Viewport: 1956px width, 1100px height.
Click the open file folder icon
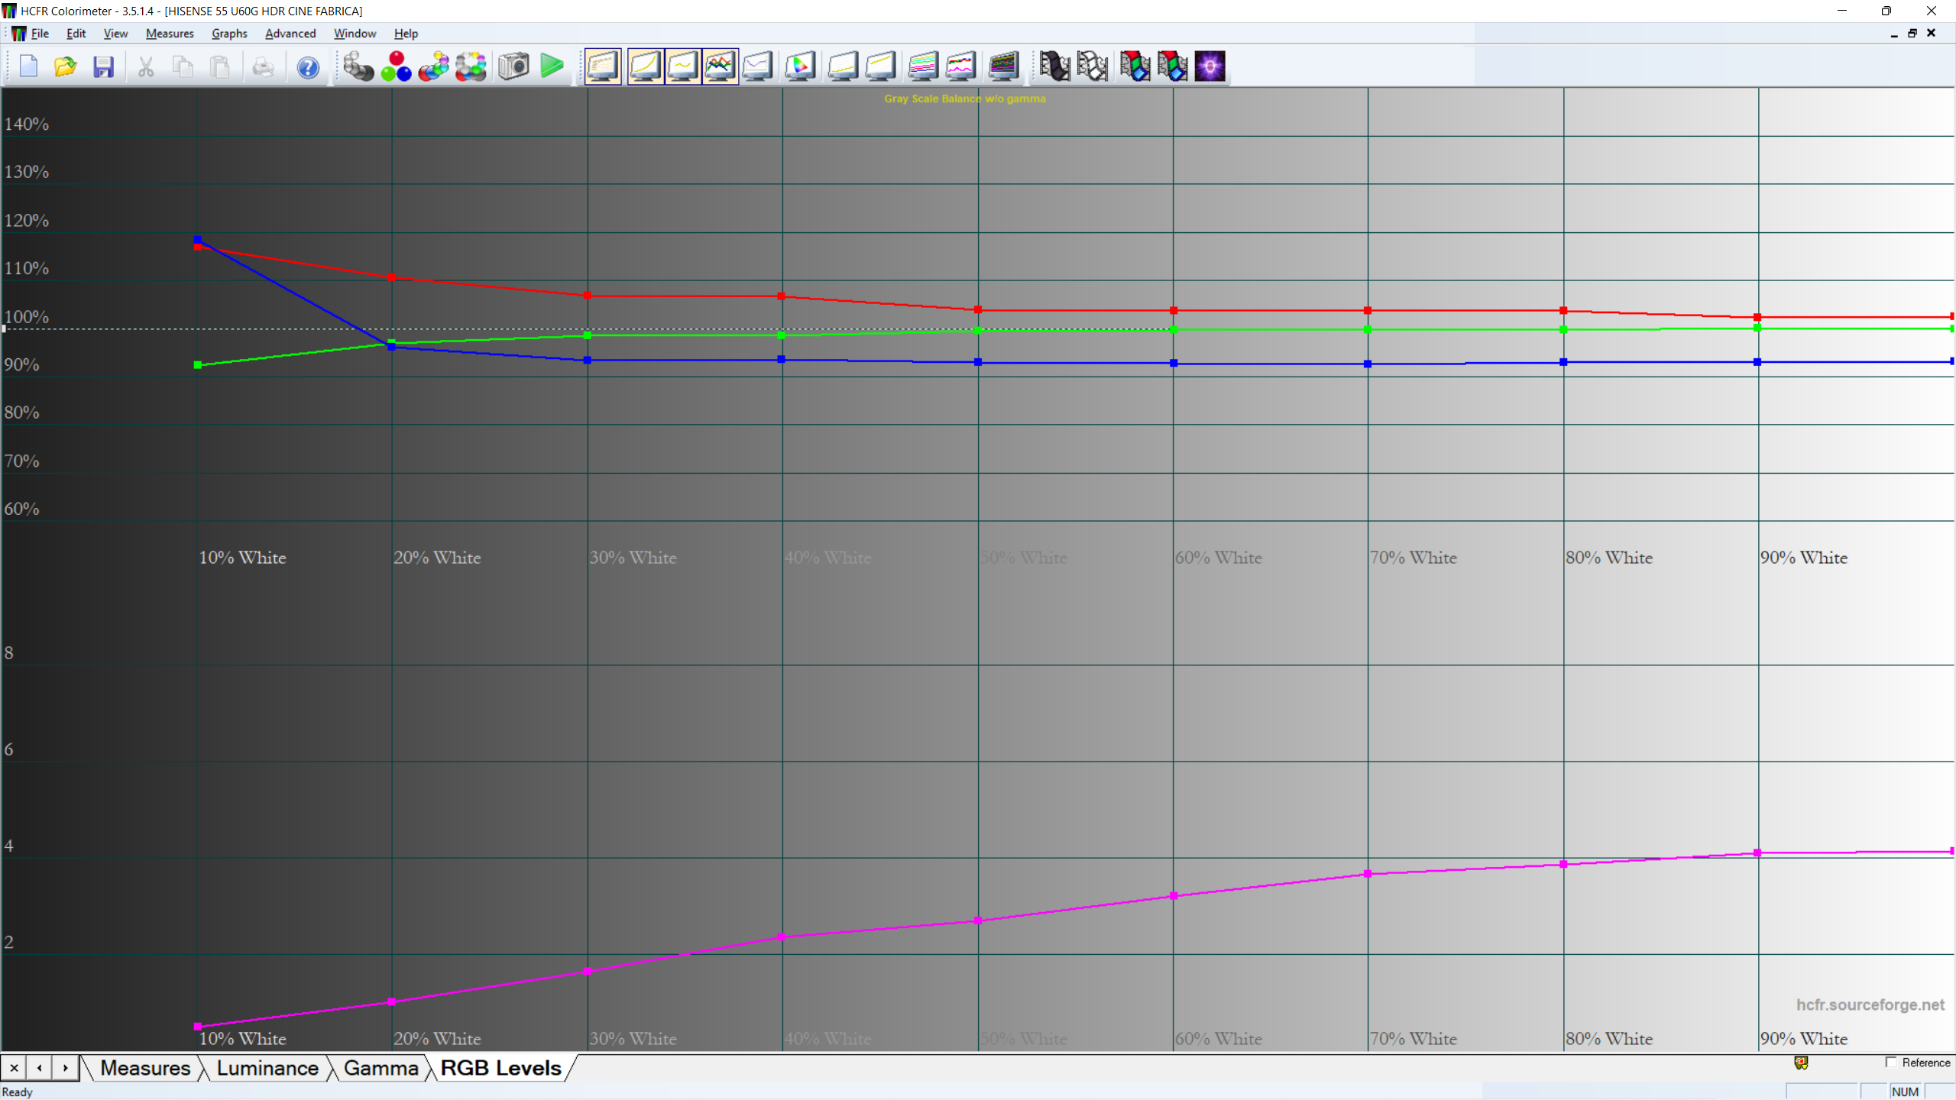[x=66, y=66]
